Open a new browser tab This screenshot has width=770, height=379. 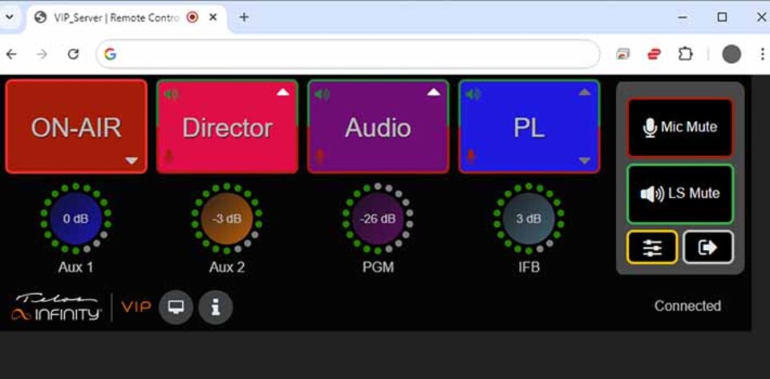coord(244,17)
